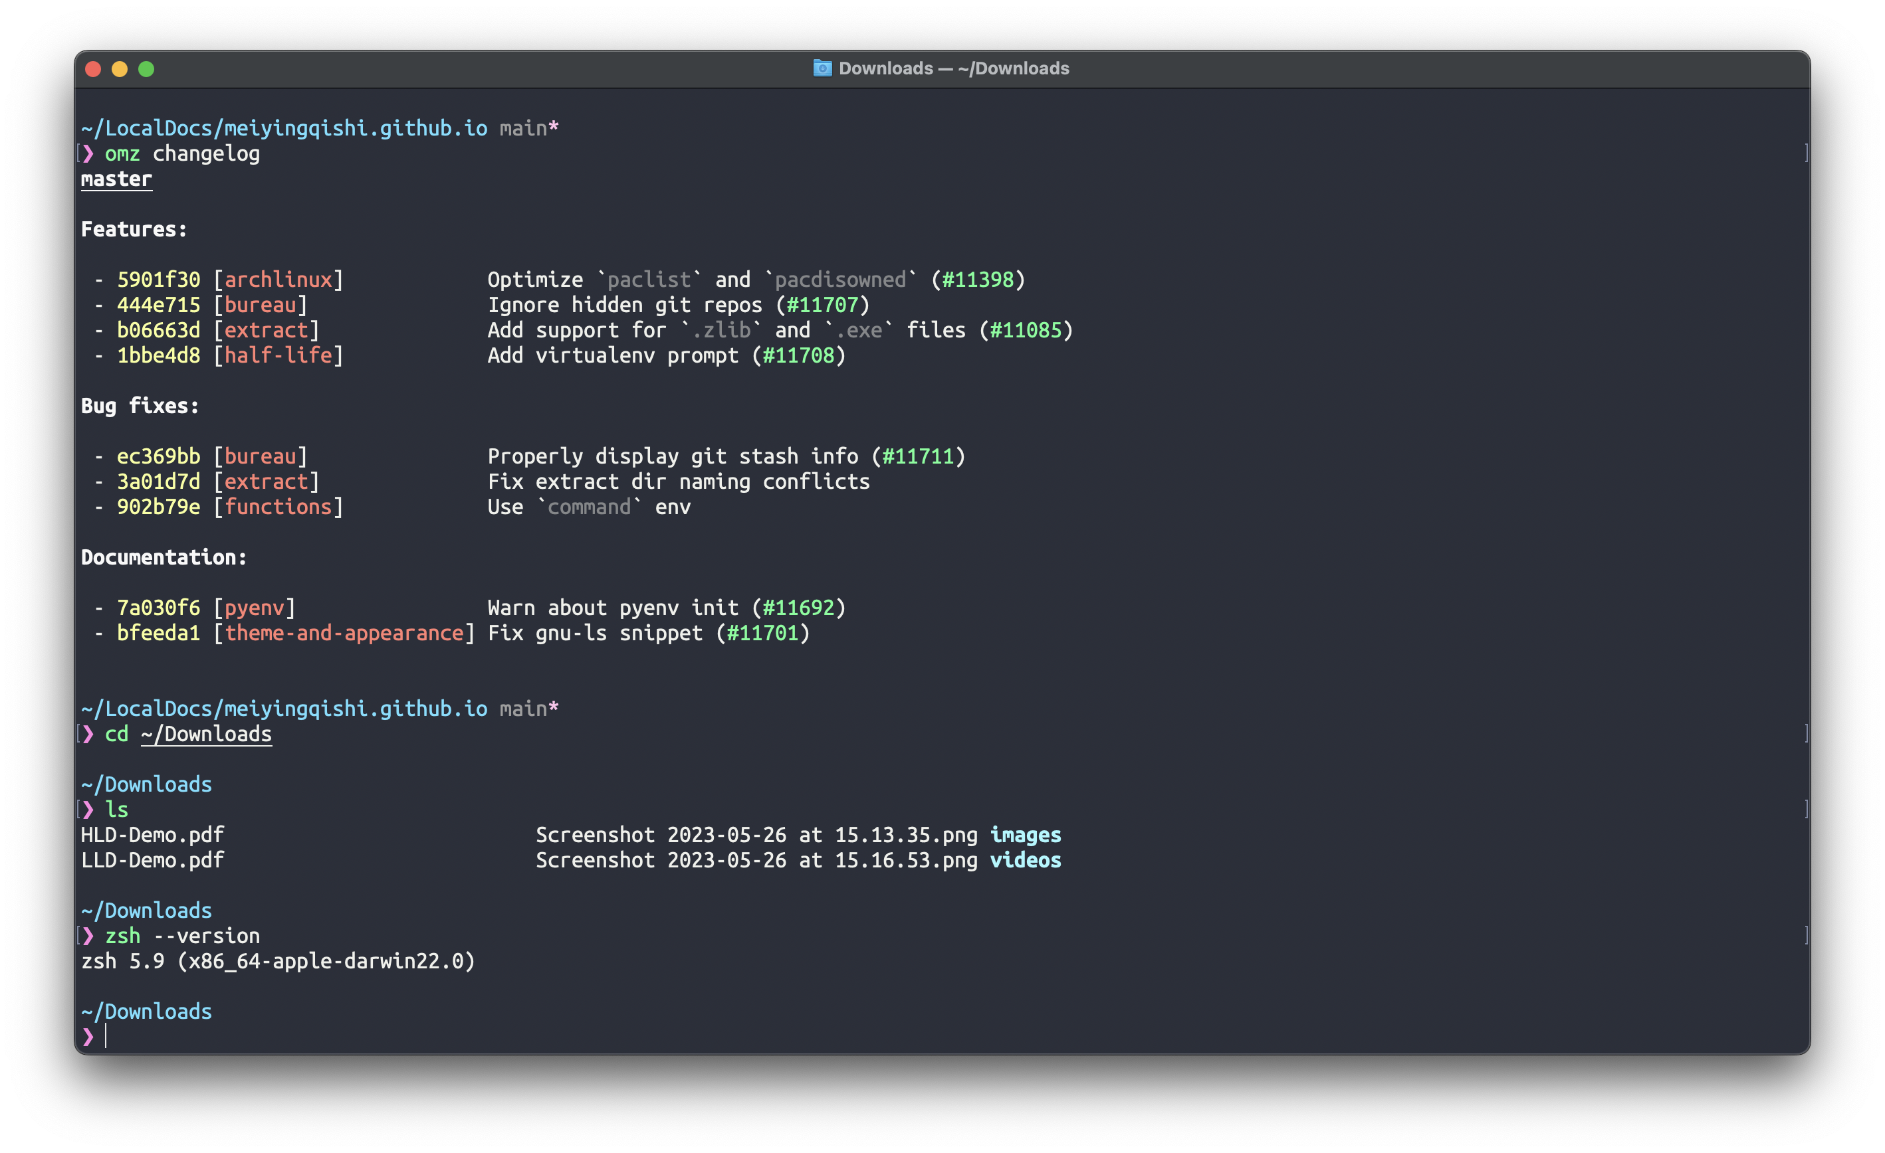The image size is (1885, 1153).
Task: Click the underlined ~/Downloads path in cd command
Action: (x=206, y=734)
